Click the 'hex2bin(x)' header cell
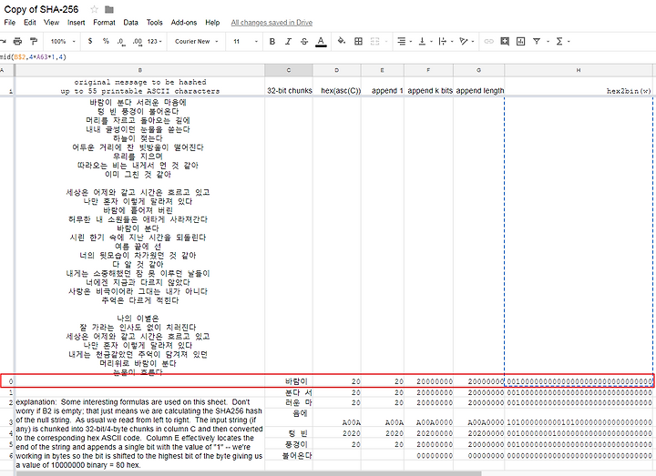 pyautogui.click(x=579, y=86)
